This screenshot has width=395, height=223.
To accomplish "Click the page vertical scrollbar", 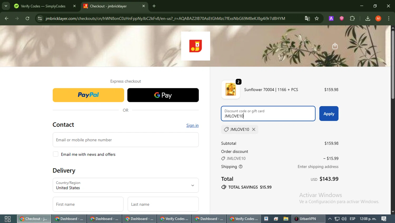I will (x=393, y=65).
